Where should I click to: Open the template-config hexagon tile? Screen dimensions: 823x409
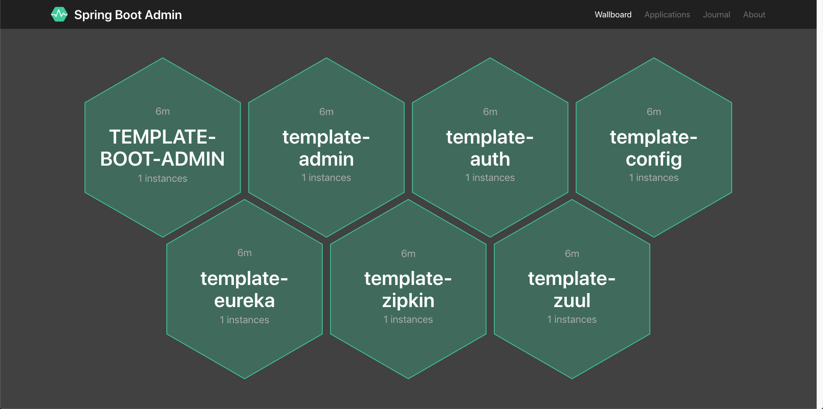654,147
